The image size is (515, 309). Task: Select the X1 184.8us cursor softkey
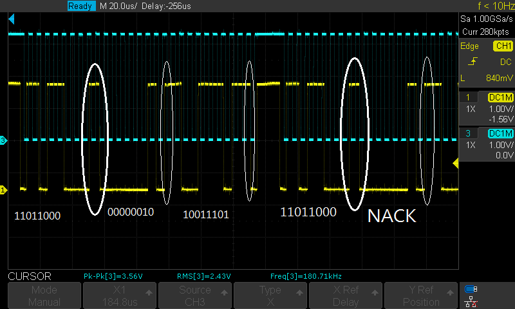[x=120, y=295]
